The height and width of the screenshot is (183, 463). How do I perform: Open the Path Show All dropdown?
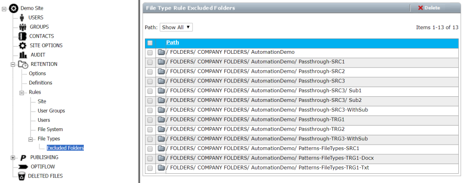pos(176,27)
